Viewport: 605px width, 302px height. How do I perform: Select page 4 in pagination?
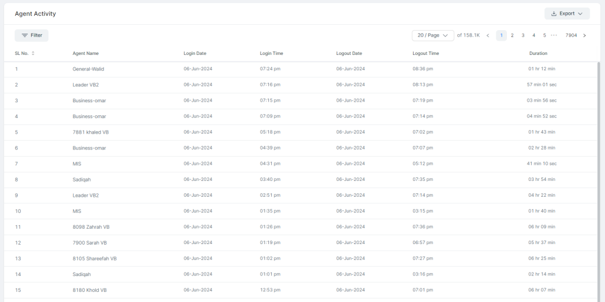pos(534,35)
